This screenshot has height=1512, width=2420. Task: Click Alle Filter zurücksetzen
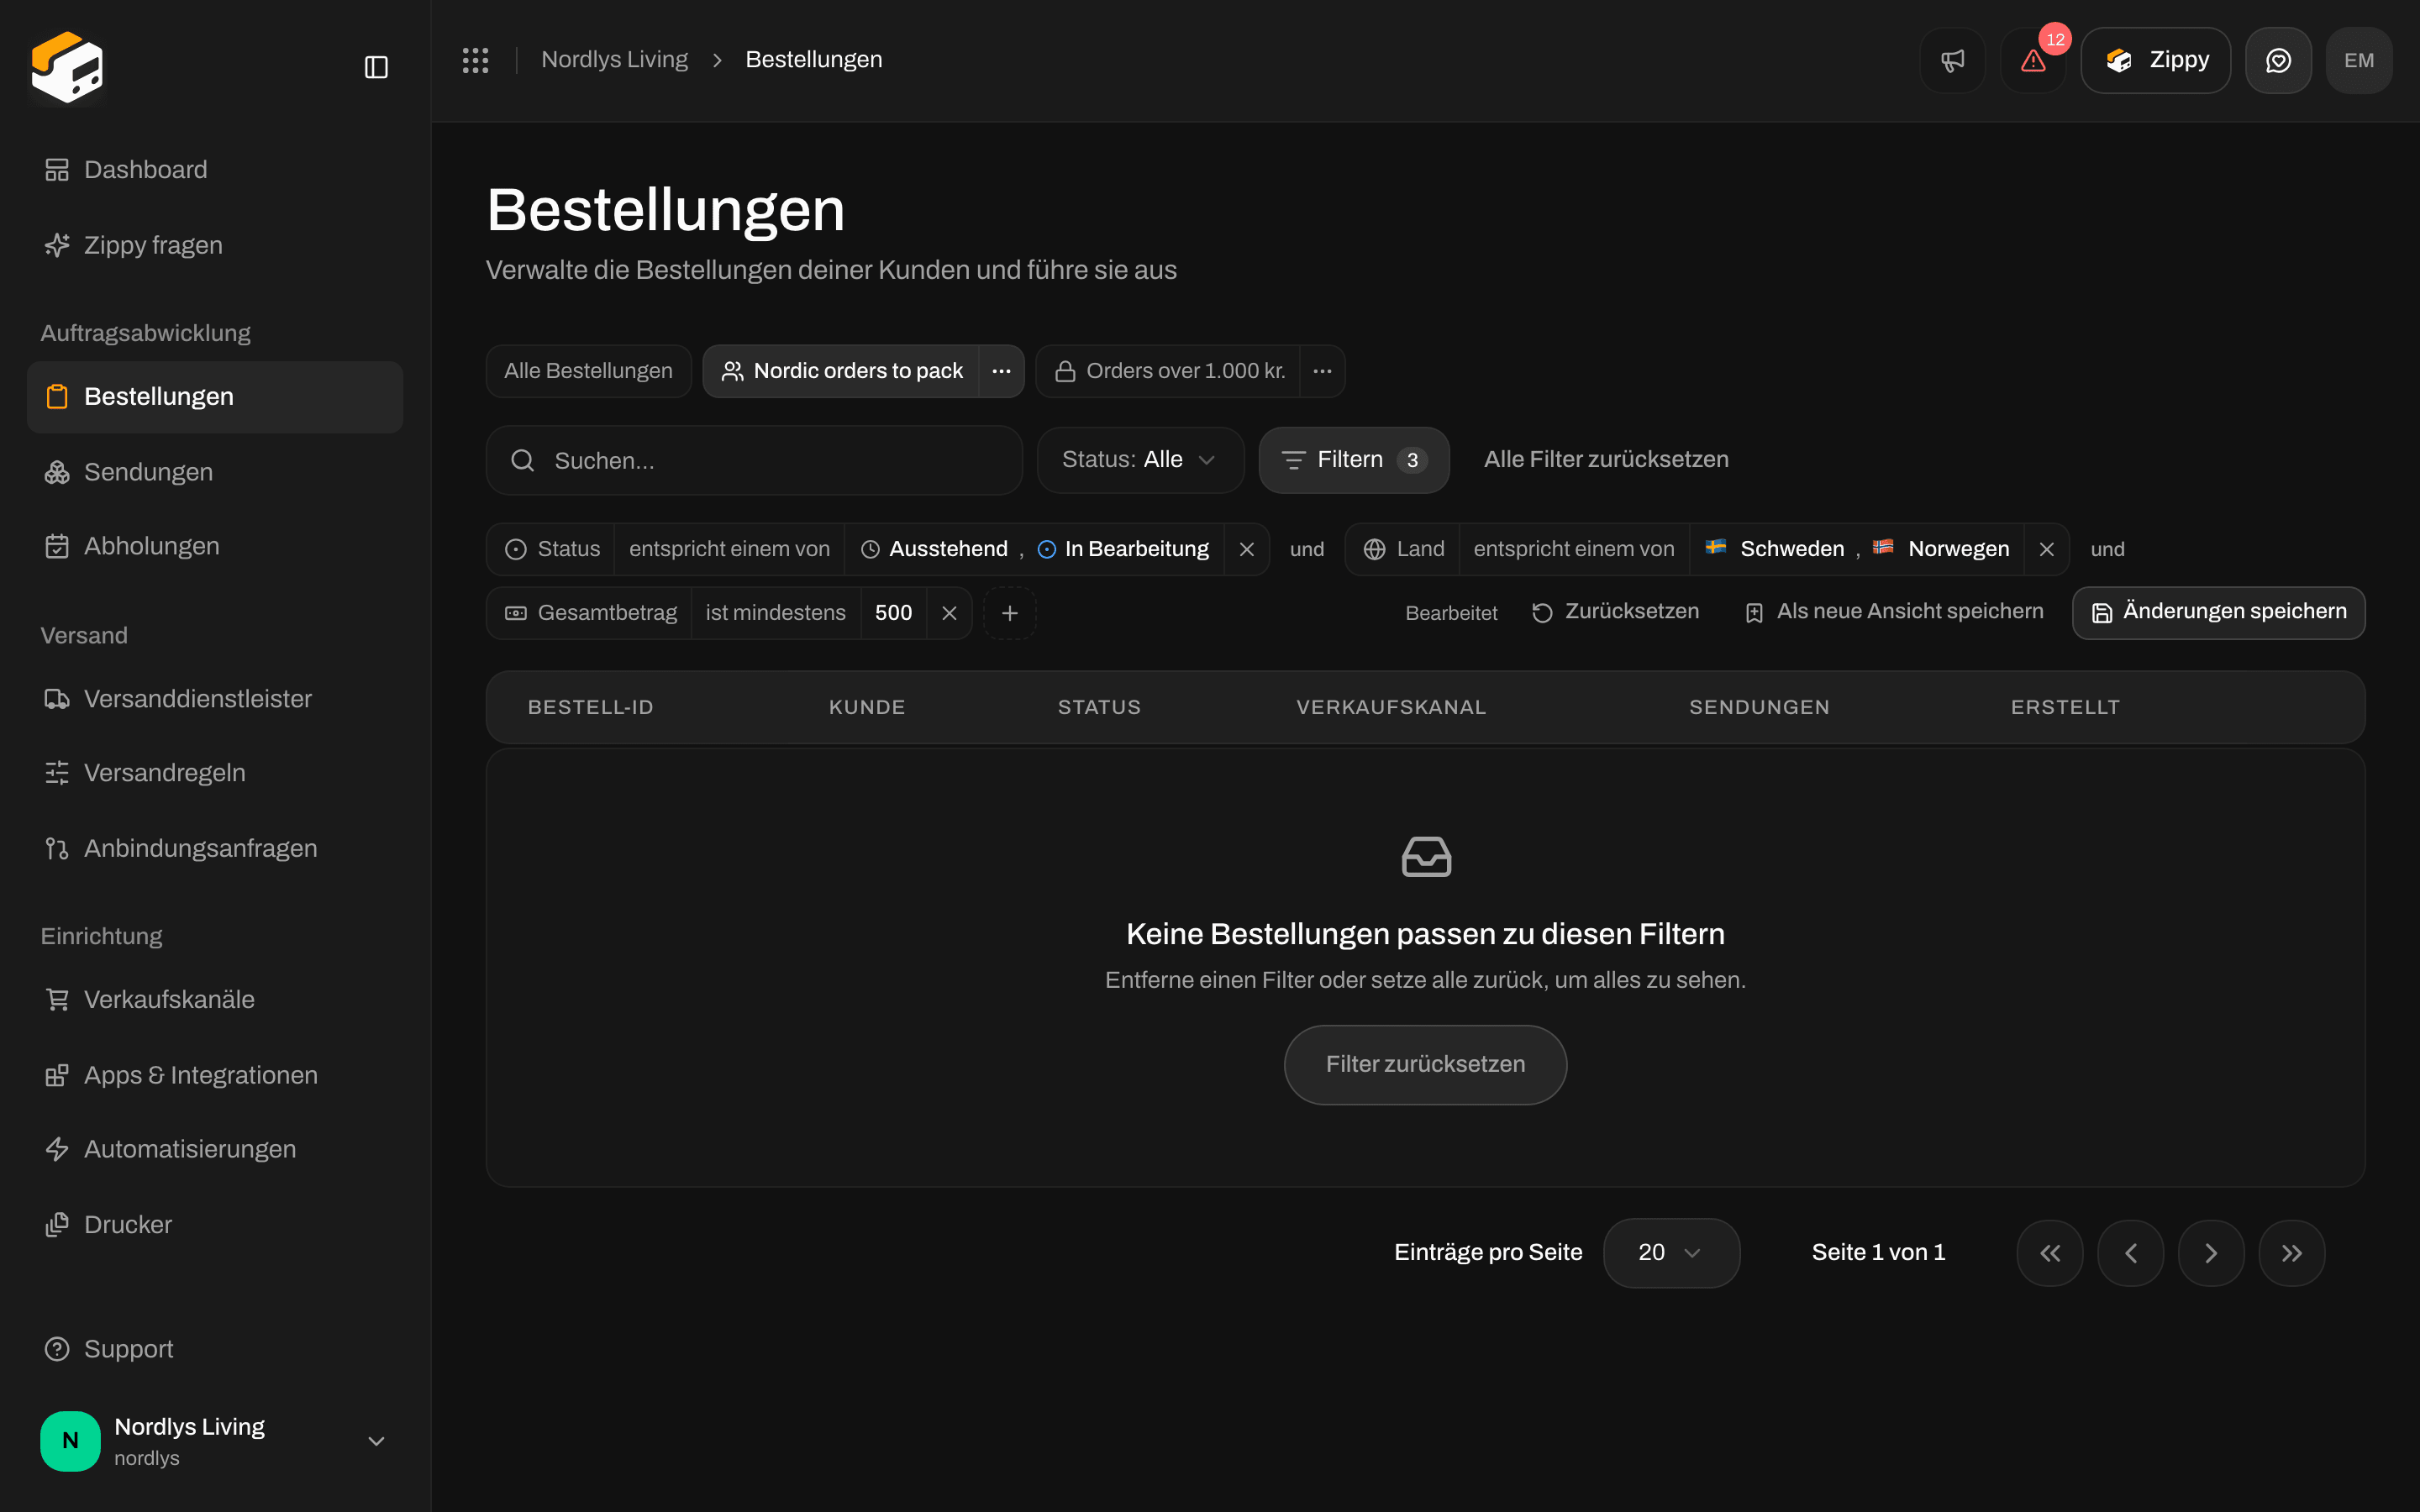pos(1606,460)
